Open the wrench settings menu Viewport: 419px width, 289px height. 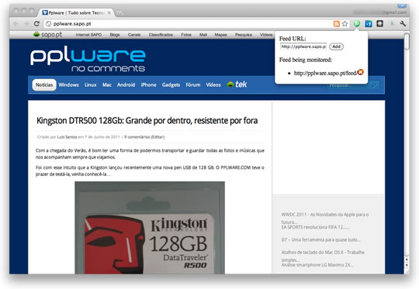coord(403,24)
